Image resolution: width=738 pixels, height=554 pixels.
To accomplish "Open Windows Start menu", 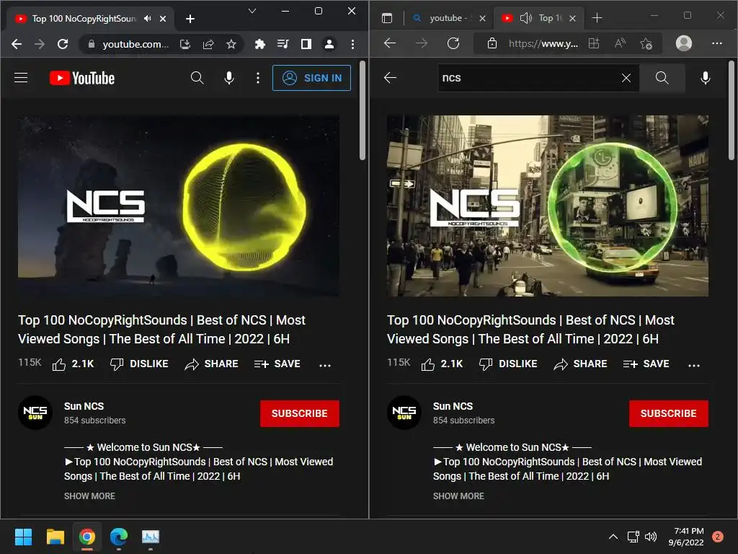I will point(23,537).
